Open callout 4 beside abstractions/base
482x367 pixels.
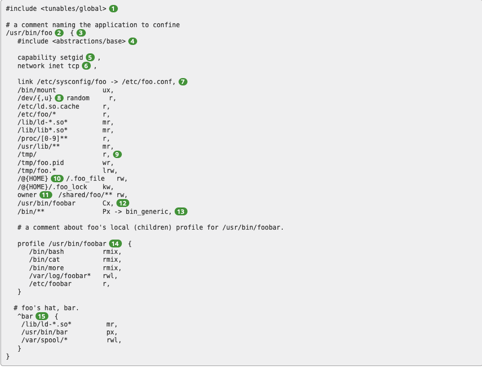coord(133,41)
